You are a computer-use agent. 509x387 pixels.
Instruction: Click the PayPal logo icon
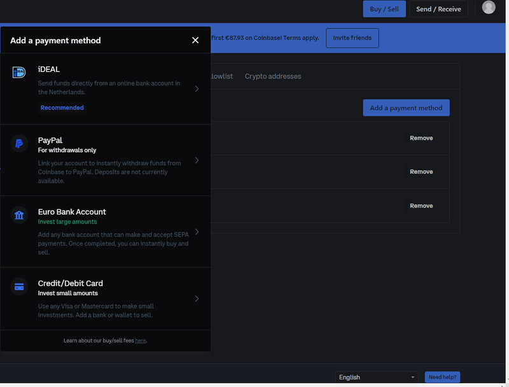(x=19, y=143)
